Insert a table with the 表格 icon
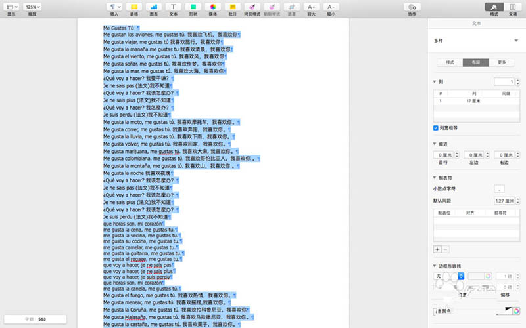Image resolution: width=526 pixels, height=328 pixels. coord(134,7)
